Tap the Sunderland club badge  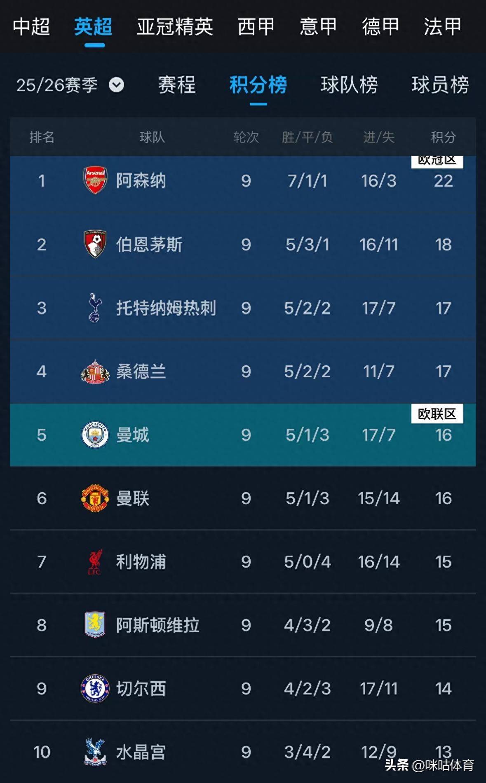click(x=95, y=372)
